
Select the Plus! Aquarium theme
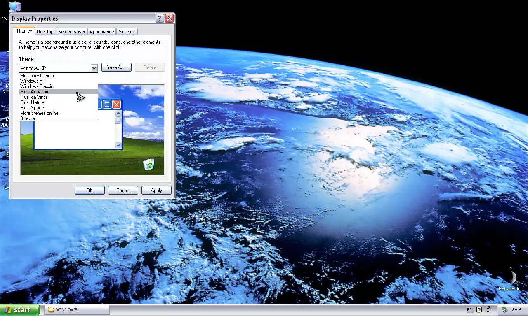pos(59,92)
